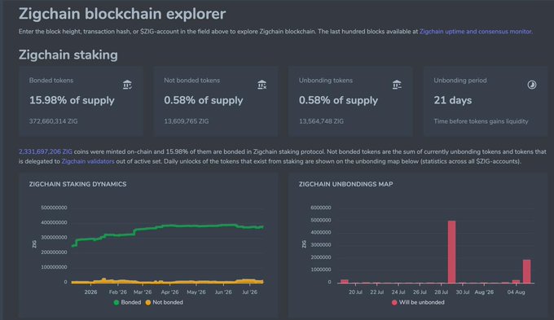Click the 'Bonded tokens' card label
This screenshot has height=320, width=554.
pyautogui.click(x=51, y=80)
